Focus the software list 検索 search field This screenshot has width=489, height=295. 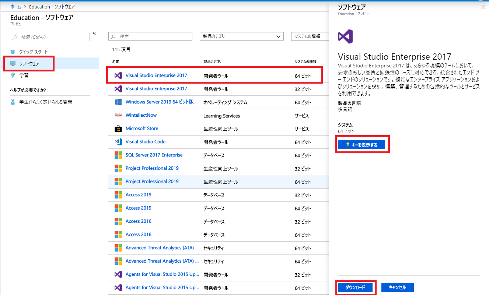(x=150, y=36)
